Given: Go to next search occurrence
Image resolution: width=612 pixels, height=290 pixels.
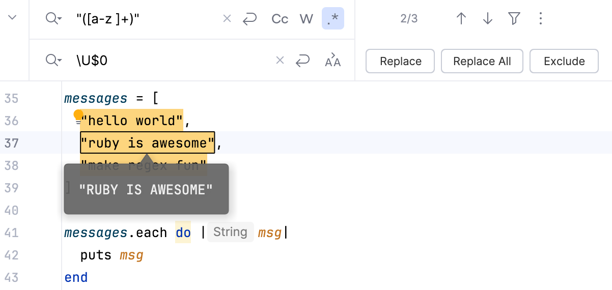Looking at the screenshot, I should click(x=488, y=19).
